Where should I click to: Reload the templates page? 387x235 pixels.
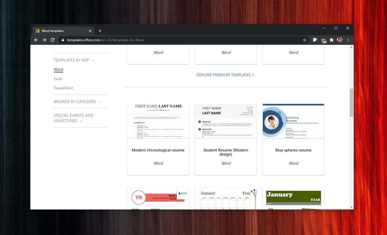tap(53, 40)
